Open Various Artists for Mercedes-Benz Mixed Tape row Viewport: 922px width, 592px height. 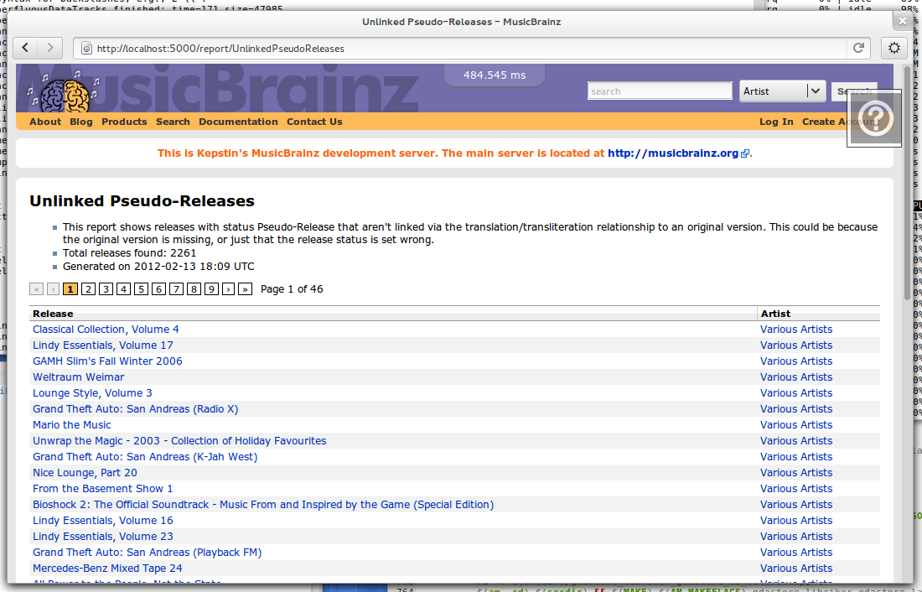[796, 568]
